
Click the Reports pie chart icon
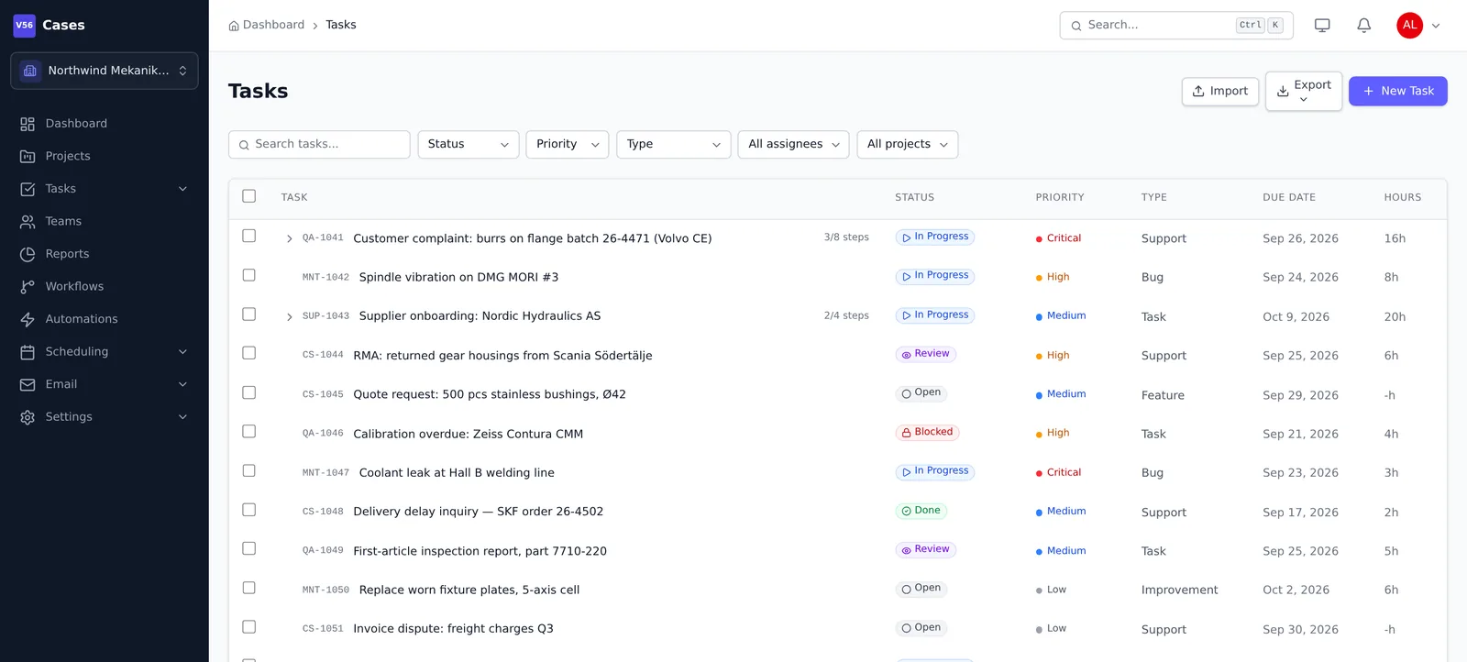(x=28, y=254)
